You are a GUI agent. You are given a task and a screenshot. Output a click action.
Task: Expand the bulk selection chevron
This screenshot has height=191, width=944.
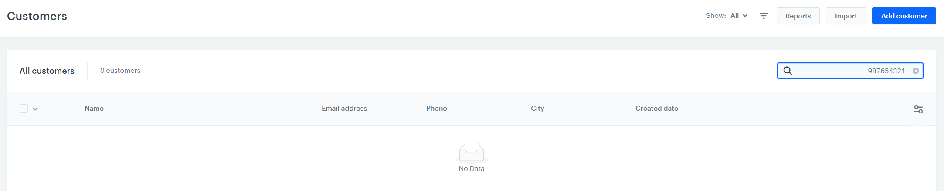tap(35, 109)
